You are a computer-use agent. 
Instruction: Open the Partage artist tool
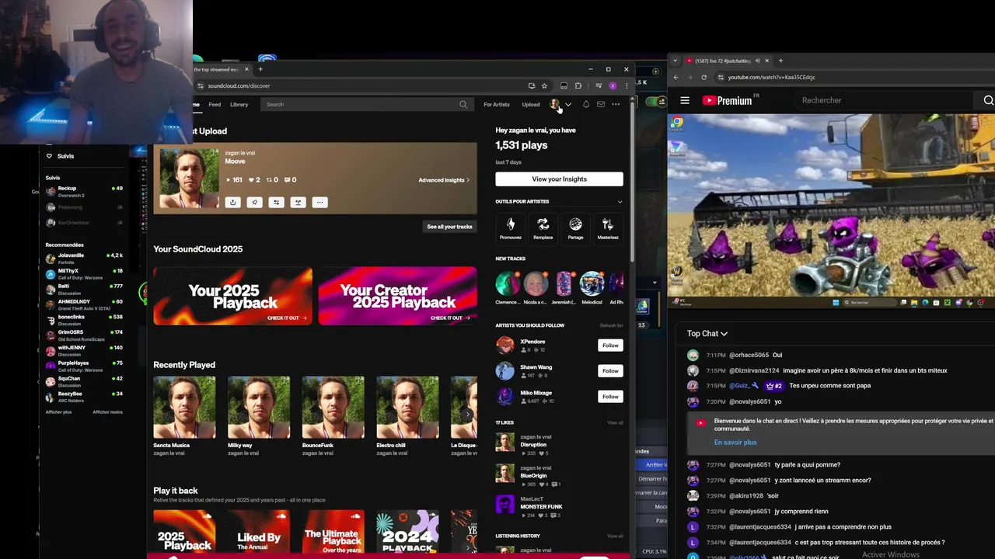point(575,229)
